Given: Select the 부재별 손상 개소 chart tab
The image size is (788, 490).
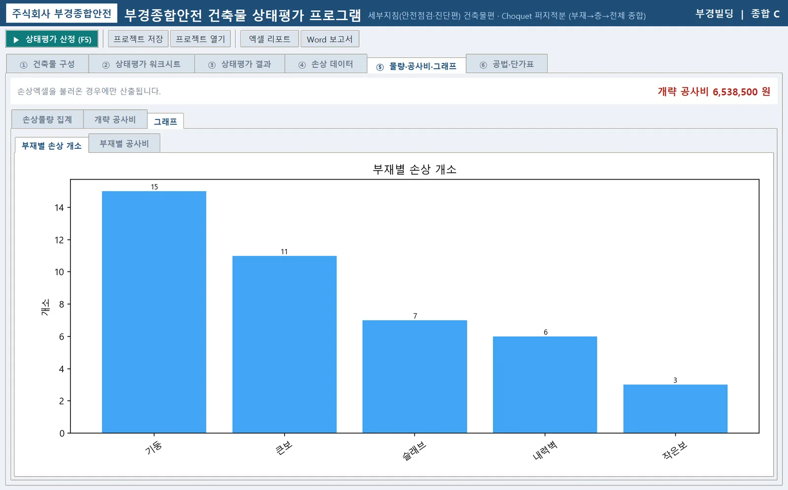Looking at the screenshot, I should (x=52, y=146).
